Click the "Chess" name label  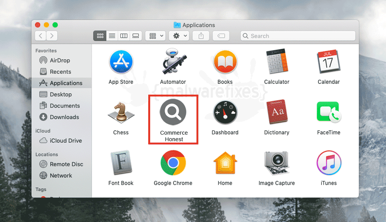121,132
